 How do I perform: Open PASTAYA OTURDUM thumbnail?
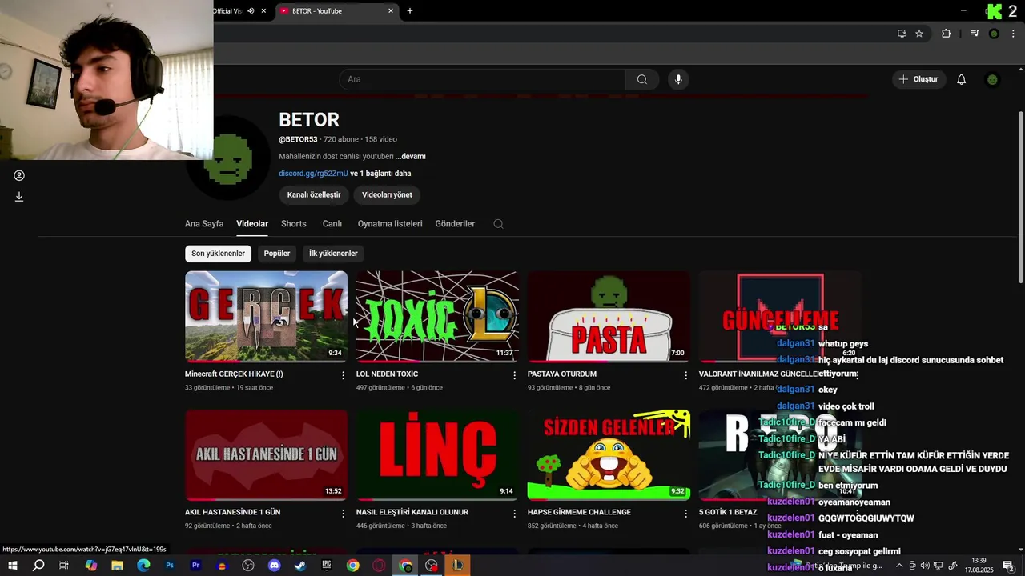pos(609,317)
